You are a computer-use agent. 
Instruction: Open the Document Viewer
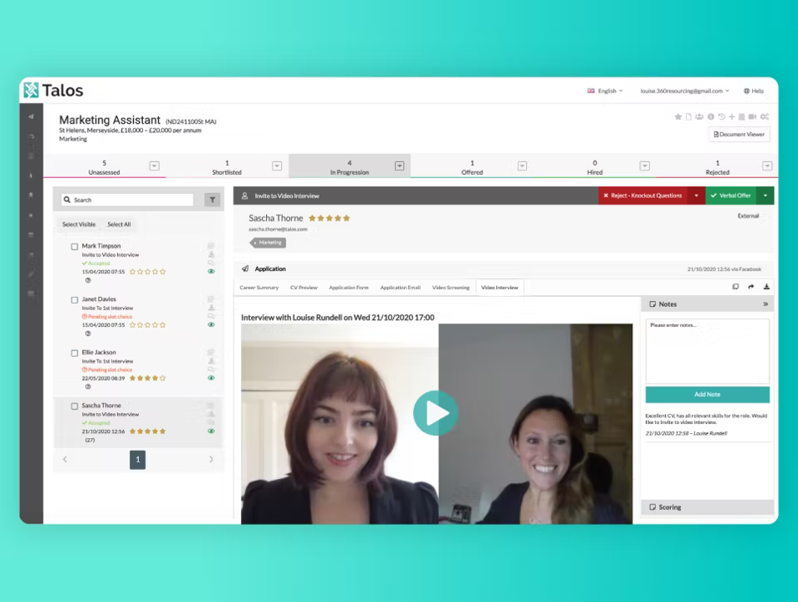(x=739, y=134)
